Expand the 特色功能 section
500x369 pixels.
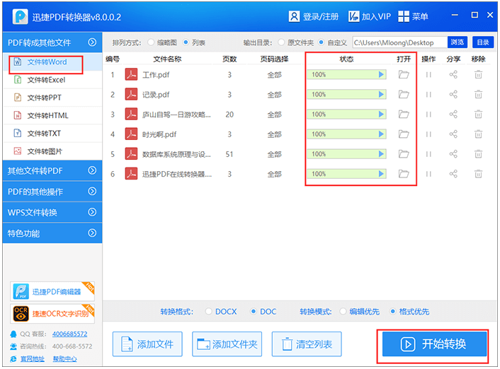pyautogui.click(x=92, y=233)
